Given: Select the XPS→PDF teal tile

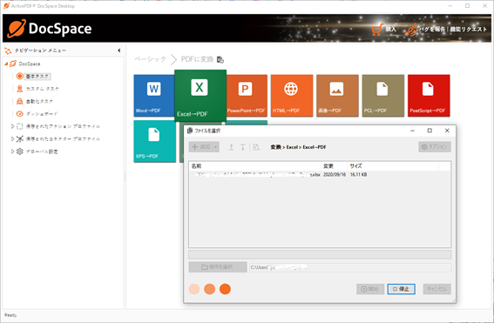Looking at the screenshot, I should click(x=155, y=141).
